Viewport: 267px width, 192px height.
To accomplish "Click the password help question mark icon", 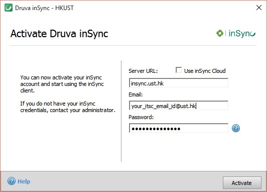I will click(x=236, y=128).
